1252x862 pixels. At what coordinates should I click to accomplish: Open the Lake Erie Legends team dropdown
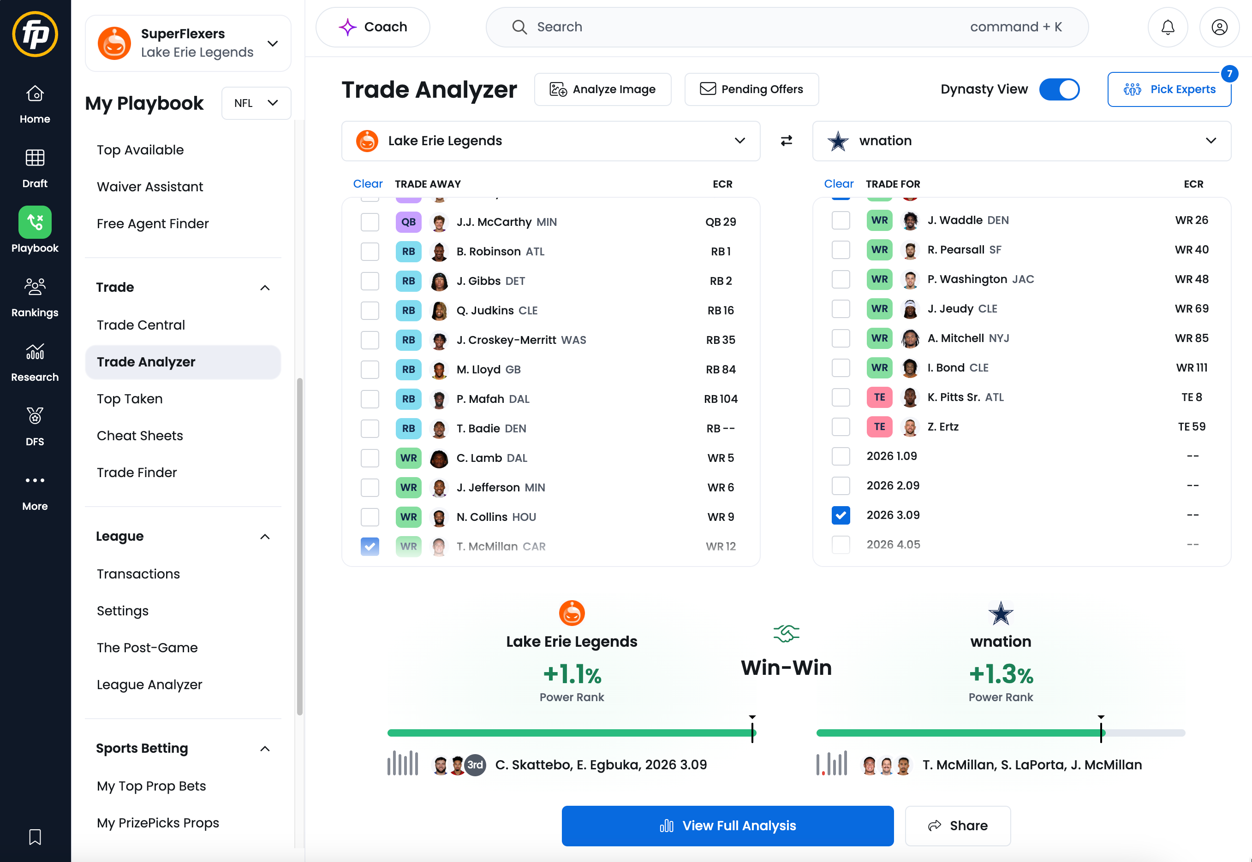click(x=551, y=141)
